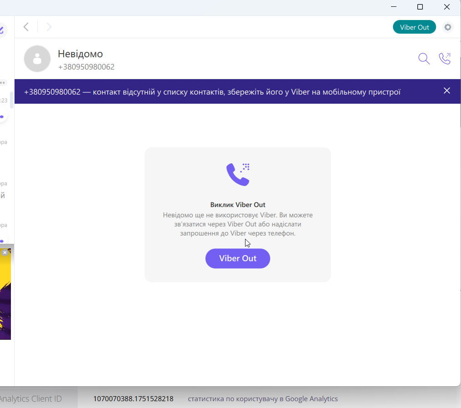Open Viber Out from top-right teal button
The image size is (461, 408).
click(414, 27)
